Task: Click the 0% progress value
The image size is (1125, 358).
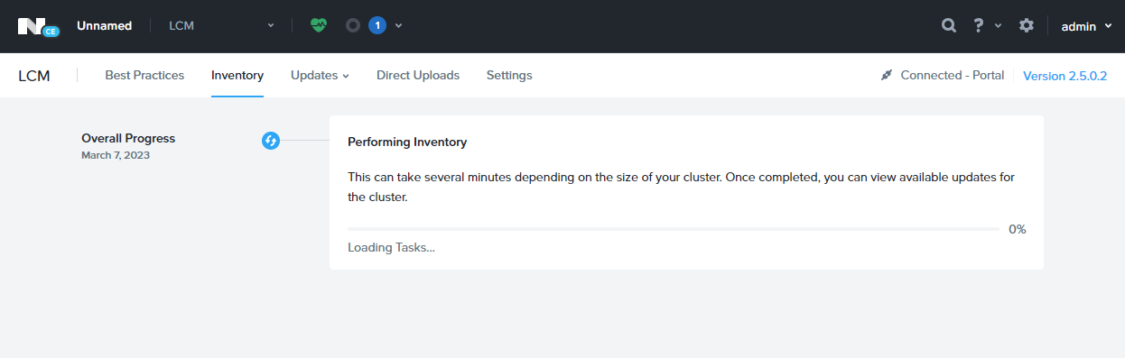Action: 1018,229
